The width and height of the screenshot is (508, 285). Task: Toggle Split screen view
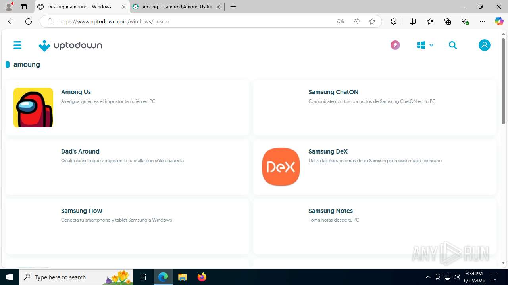412,21
